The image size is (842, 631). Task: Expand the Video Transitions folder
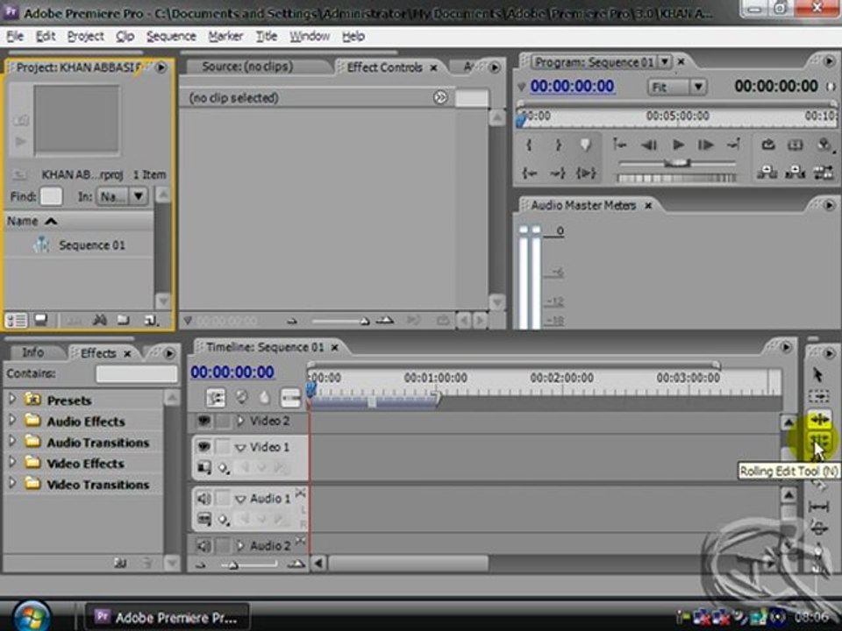pyautogui.click(x=11, y=484)
